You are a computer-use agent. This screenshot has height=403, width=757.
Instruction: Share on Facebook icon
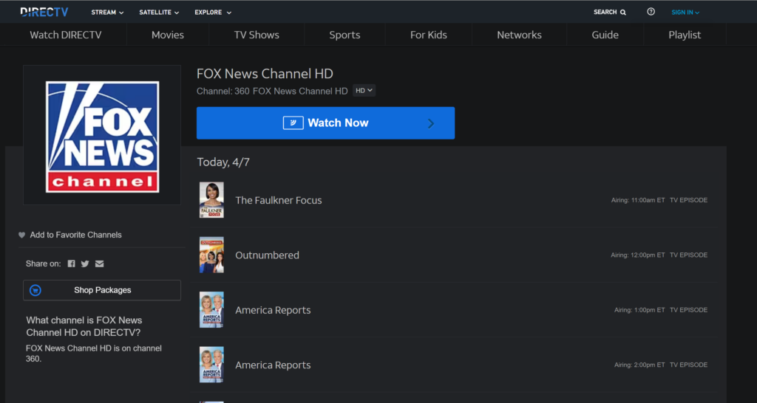click(72, 263)
